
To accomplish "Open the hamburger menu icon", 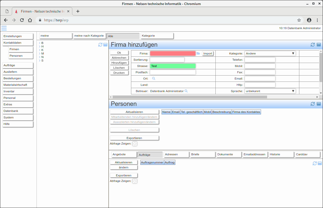I will (x=4, y=28).
